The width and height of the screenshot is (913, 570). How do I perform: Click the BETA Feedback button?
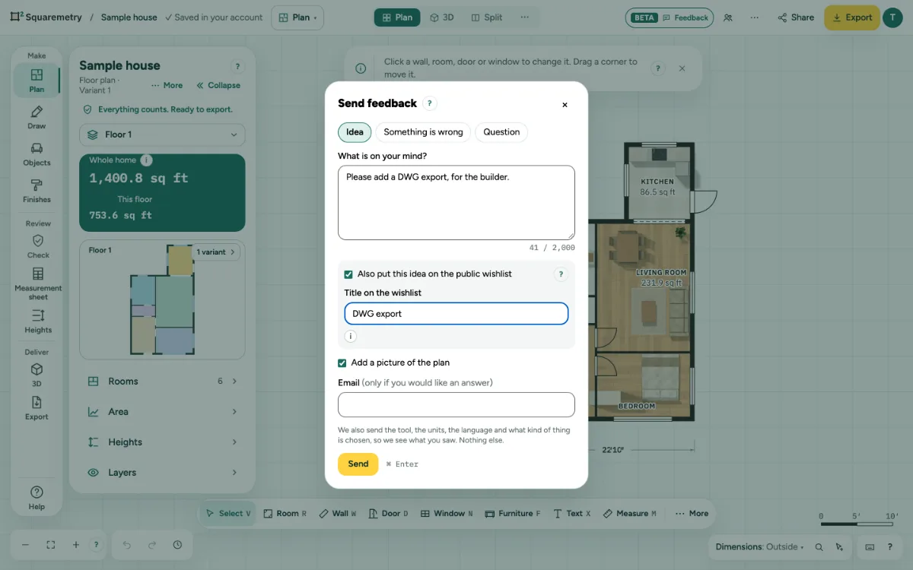(670, 17)
